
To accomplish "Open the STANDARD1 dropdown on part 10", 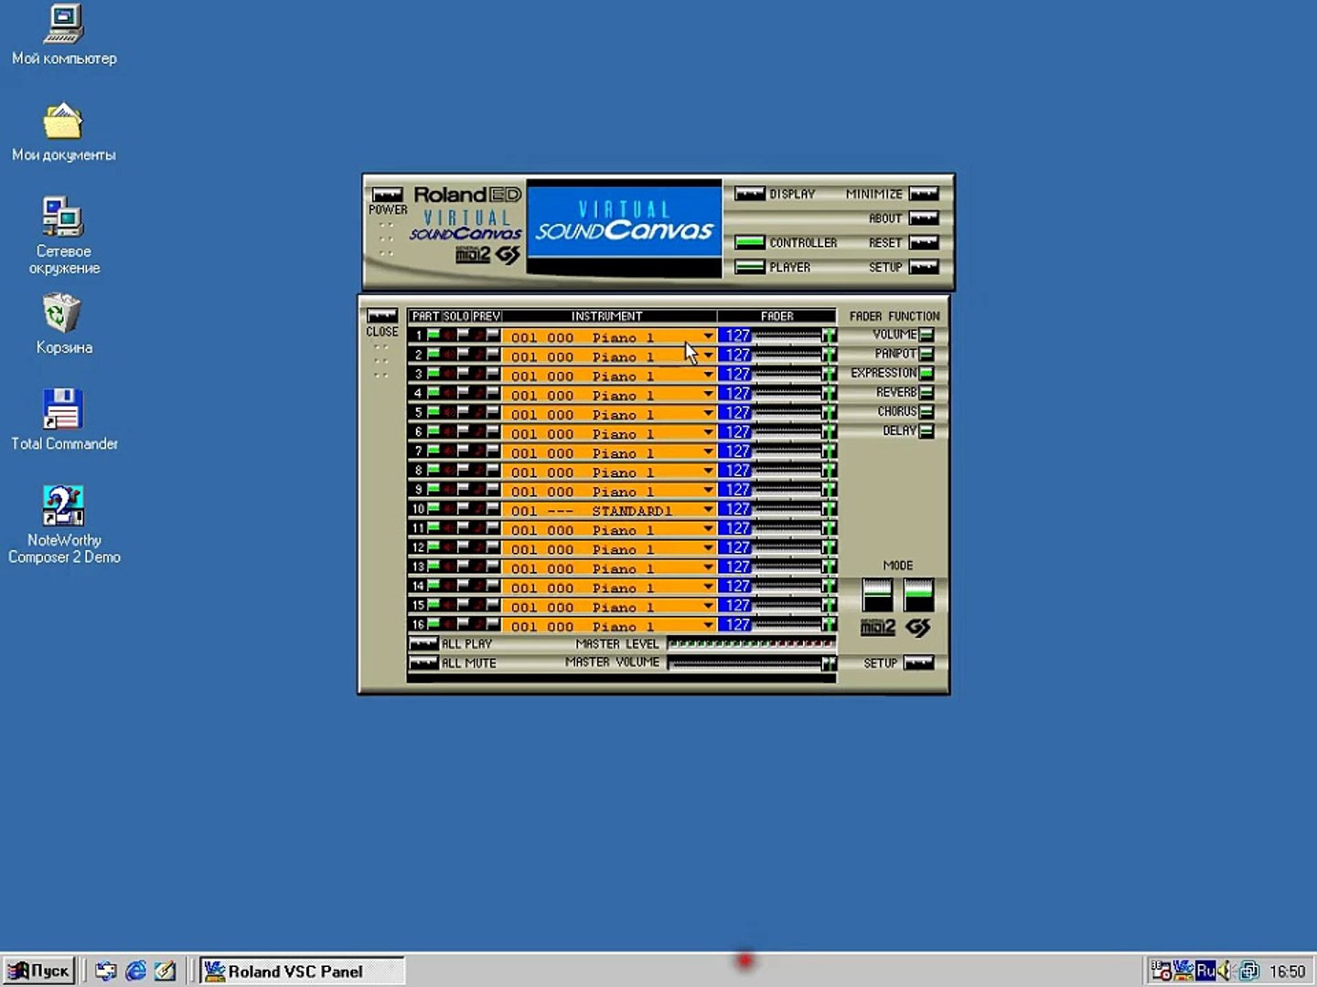I will pos(708,509).
